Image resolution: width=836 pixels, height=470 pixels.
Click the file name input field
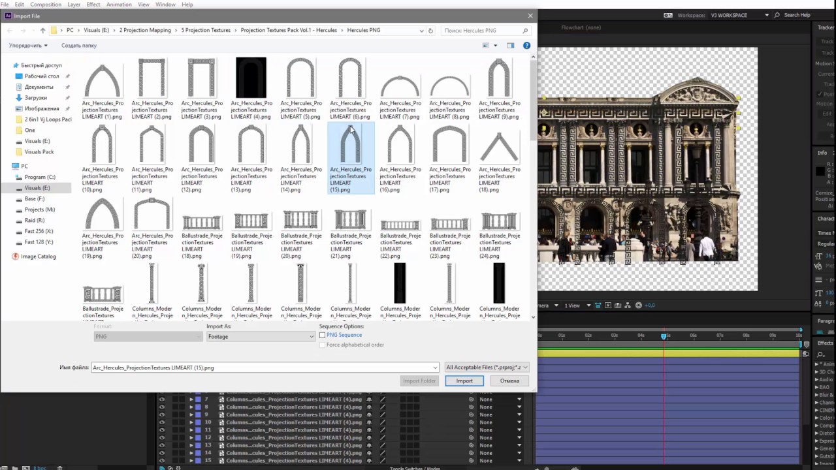[x=261, y=368]
